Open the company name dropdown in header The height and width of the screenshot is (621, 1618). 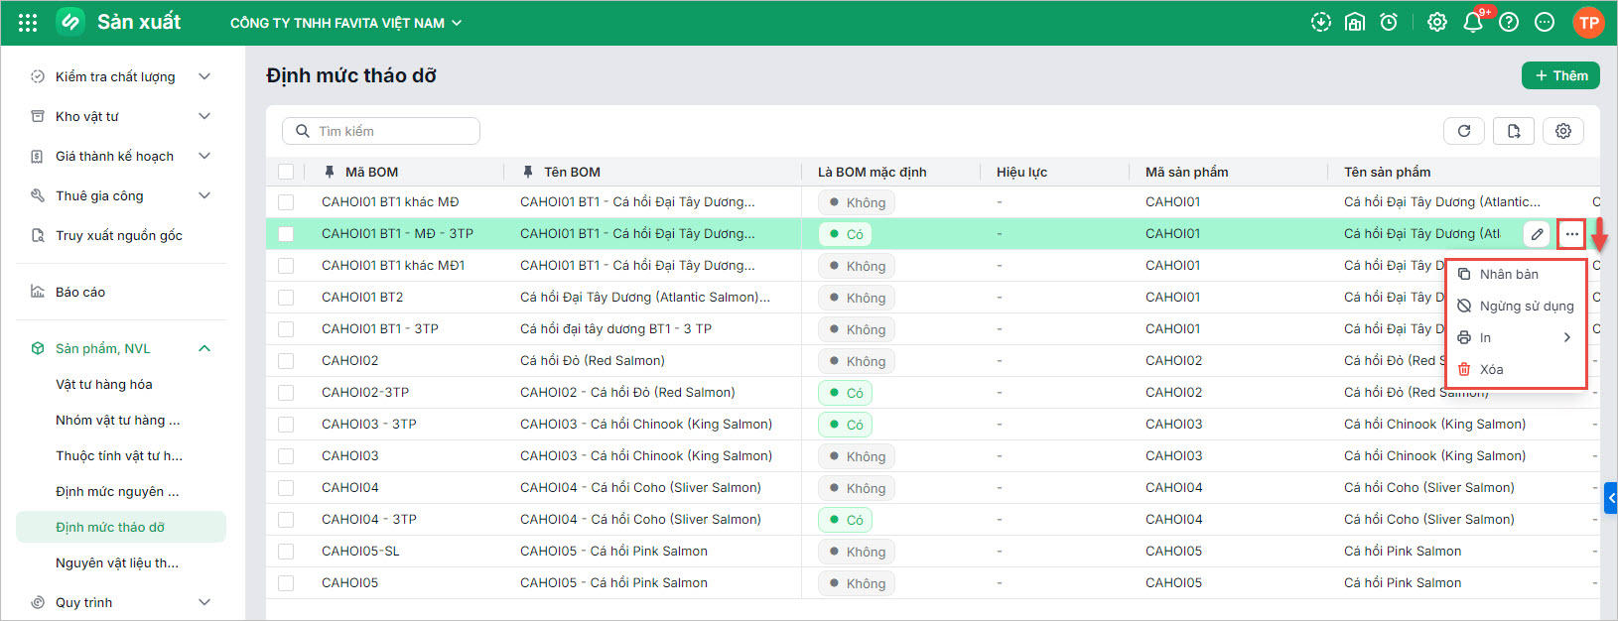point(345,23)
